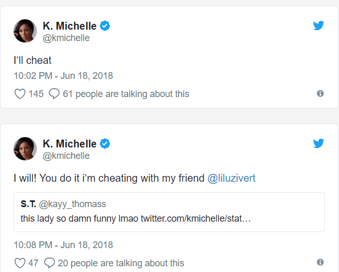Viewport: 339px width, 272px height.
Task: Like the "I'll cheat" tweet heart
Action: [x=20, y=94]
